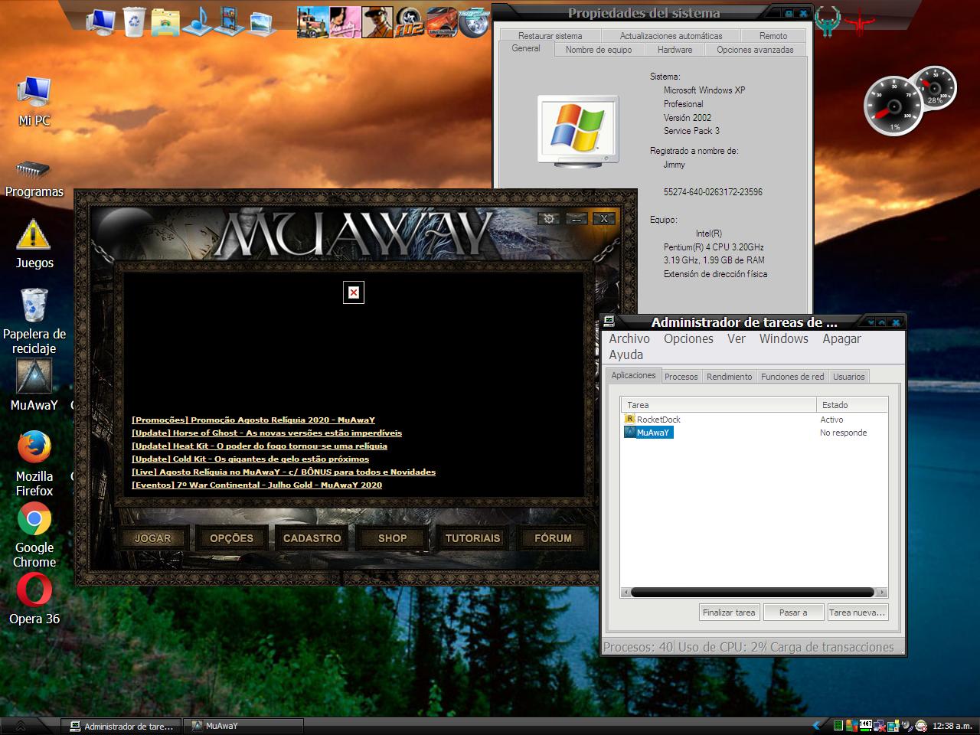Open the Recycle Bin dock icon

pyautogui.click(x=134, y=21)
